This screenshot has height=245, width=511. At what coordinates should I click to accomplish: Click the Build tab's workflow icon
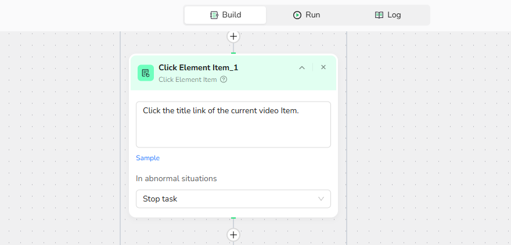coord(214,15)
